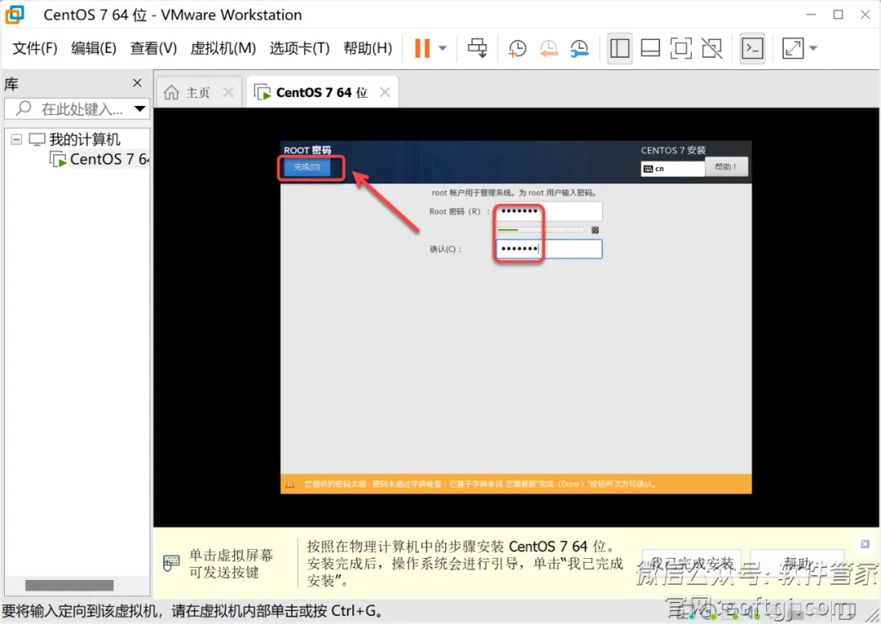Click the 我已完成安装 button
881x624 pixels.
(692, 564)
